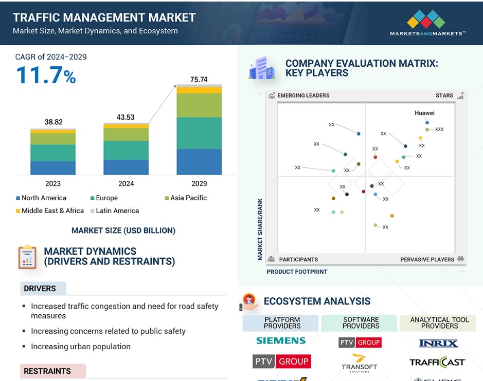Viewport: 483px width, 381px height.
Task: Click the 'CAGR of 2024–2029' label
Action: 51,57
